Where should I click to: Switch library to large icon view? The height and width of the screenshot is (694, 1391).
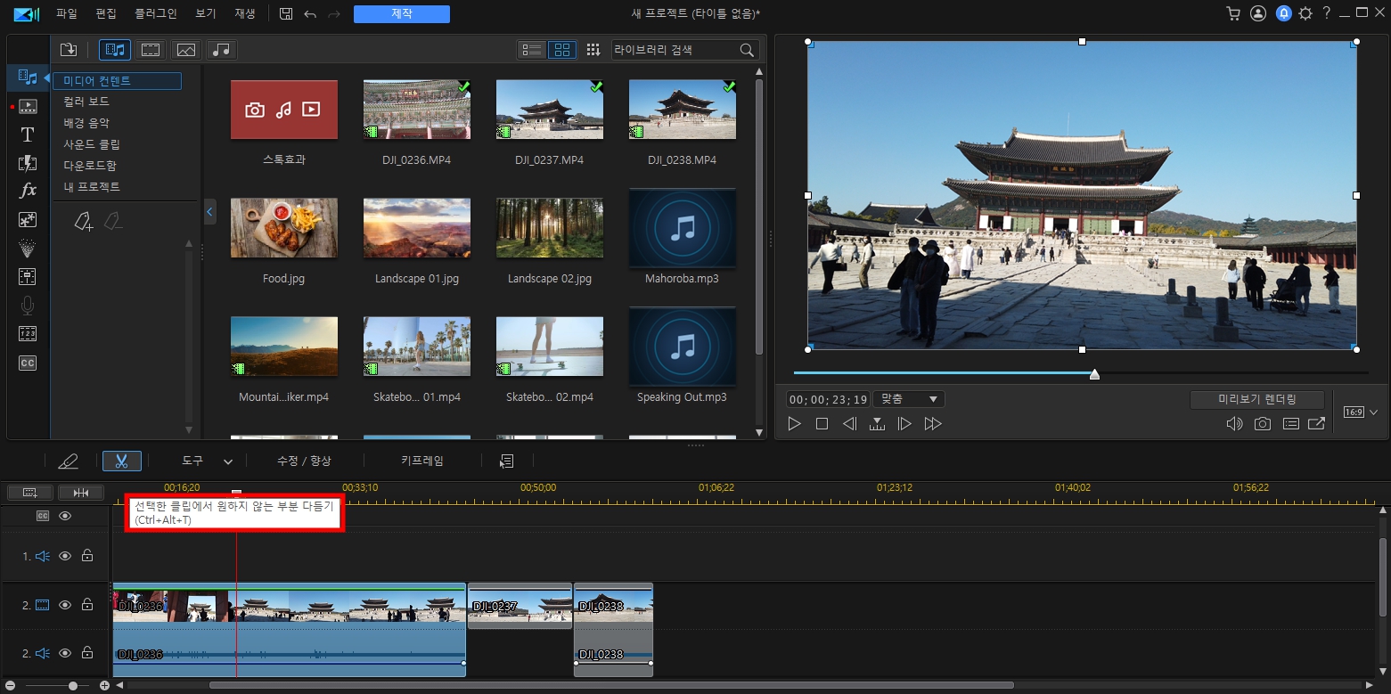pyautogui.click(x=562, y=50)
